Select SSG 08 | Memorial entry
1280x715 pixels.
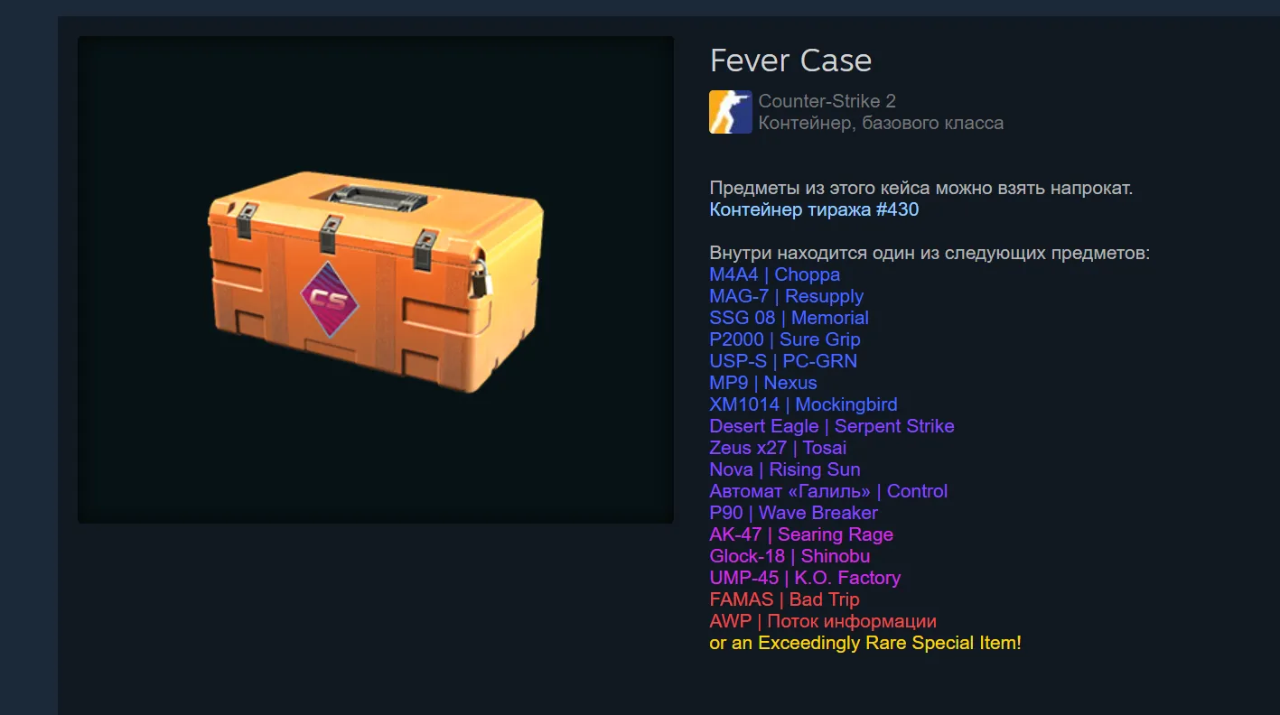click(x=789, y=318)
